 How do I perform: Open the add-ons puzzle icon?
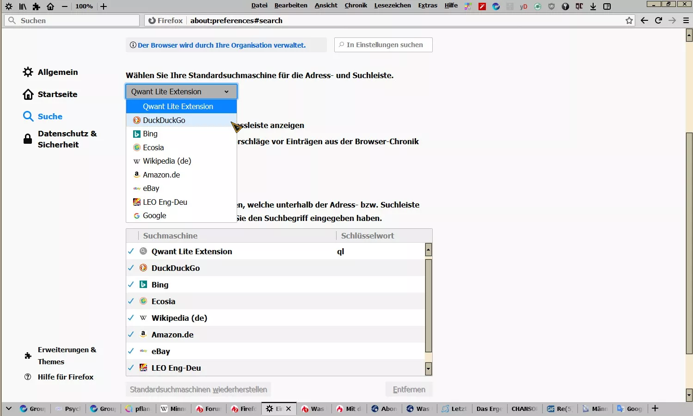36,6
